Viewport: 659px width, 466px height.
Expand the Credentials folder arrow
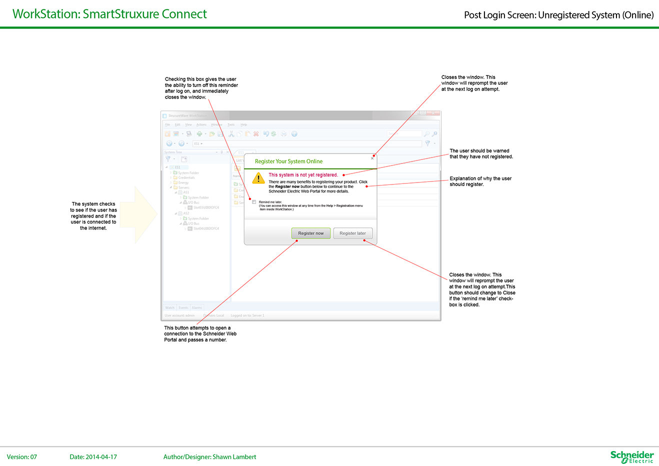pos(170,177)
